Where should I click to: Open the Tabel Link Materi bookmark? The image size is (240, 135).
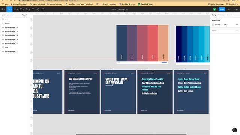tap(146, 4)
